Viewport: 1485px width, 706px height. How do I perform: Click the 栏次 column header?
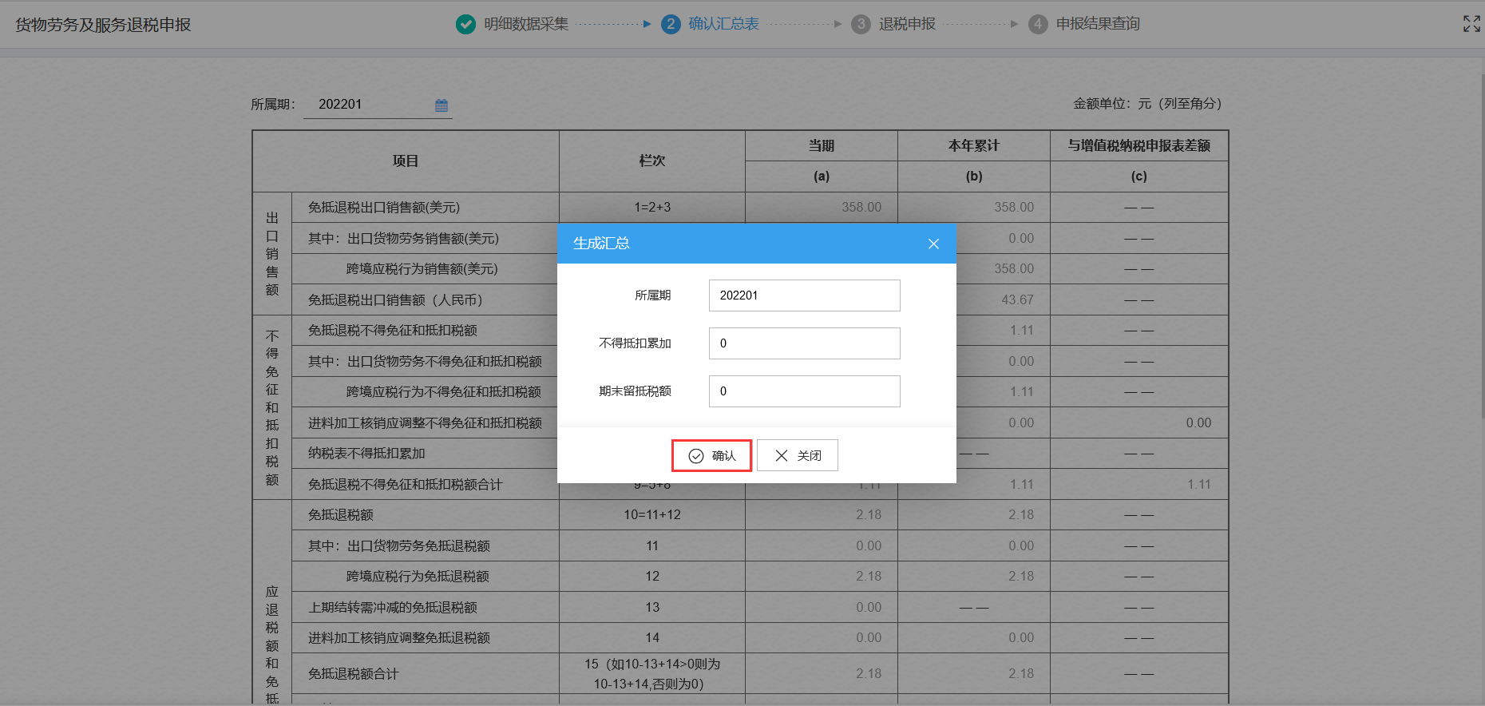click(652, 161)
